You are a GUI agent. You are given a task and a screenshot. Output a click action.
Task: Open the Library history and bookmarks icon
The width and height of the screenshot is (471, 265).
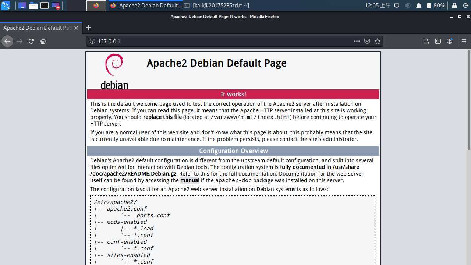426,41
